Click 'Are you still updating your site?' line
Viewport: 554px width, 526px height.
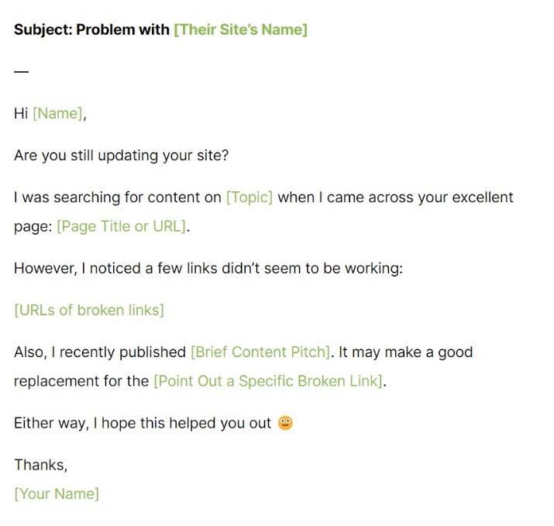point(121,156)
